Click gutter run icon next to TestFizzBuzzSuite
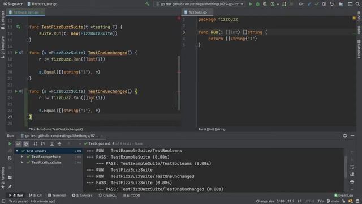Image resolution: width=362 pixels, height=204 pixels. [x=18, y=27]
